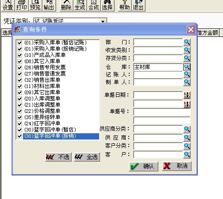This screenshot has width=223, height=199.
Task: Click the 输出 output toolbar button
Action: (x=49, y=5)
